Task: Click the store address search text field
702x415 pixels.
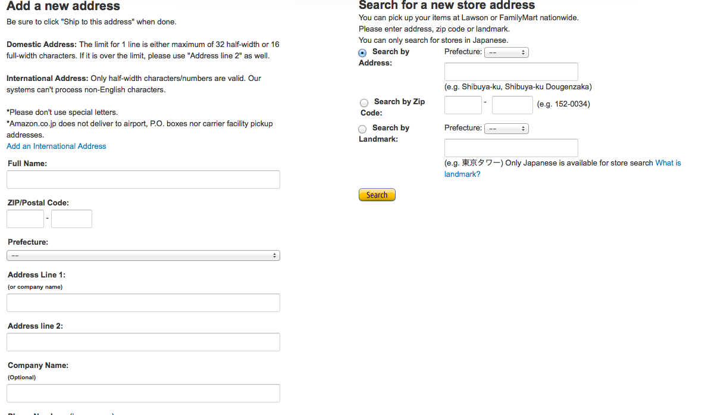Action: point(511,71)
